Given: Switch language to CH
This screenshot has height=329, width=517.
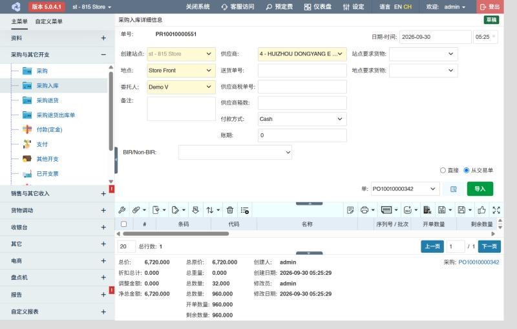Looking at the screenshot, I should coord(408,6).
